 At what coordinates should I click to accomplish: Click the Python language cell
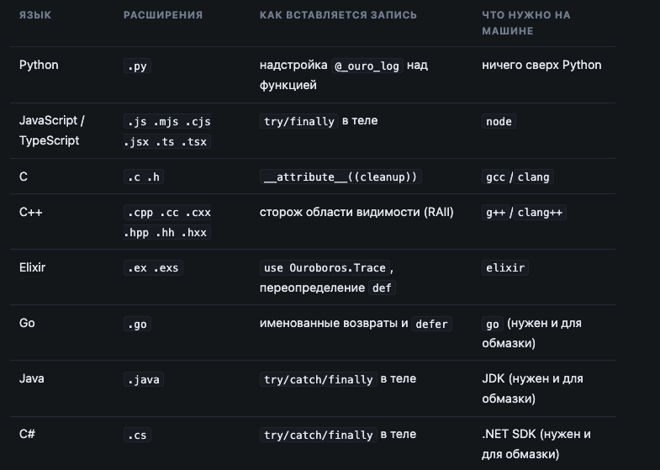tap(39, 66)
